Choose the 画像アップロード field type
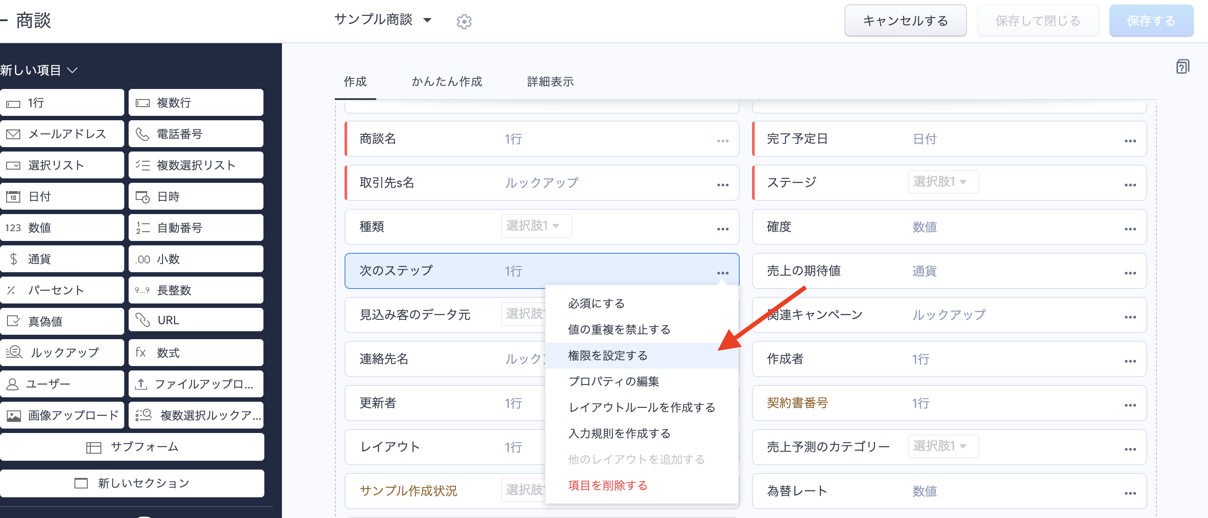Viewport: 1208px width, 518px height. pos(62,415)
